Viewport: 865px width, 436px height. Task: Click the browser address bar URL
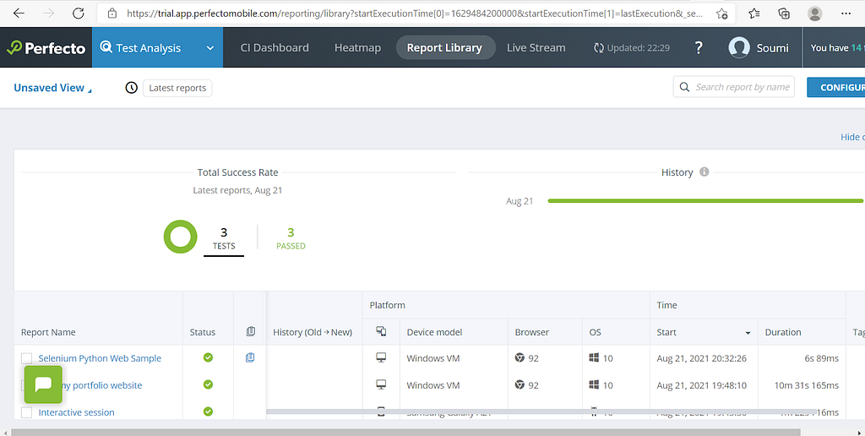pyautogui.click(x=415, y=14)
